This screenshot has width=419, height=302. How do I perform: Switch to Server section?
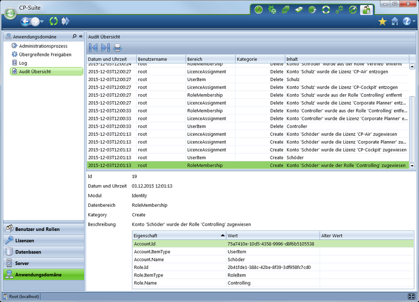tap(44, 263)
